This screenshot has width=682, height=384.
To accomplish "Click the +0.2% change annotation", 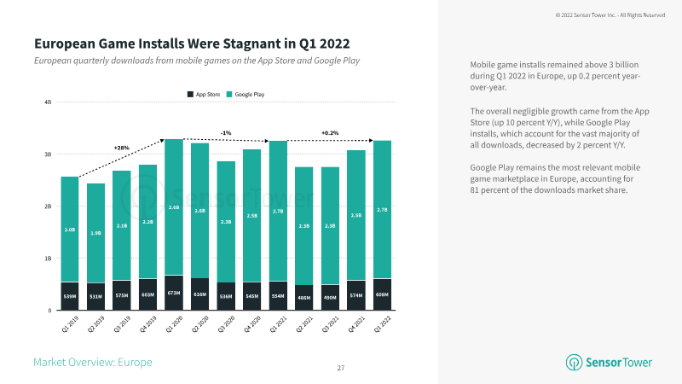I will pyautogui.click(x=330, y=133).
